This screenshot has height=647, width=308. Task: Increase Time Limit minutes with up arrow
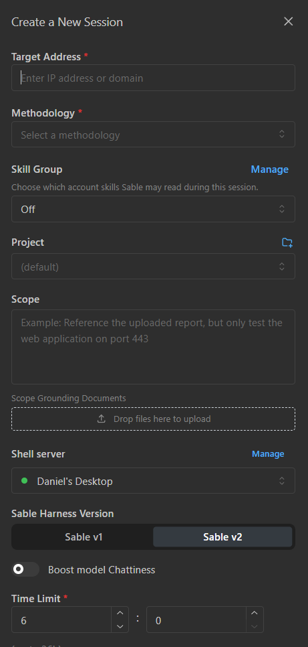[255, 613]
